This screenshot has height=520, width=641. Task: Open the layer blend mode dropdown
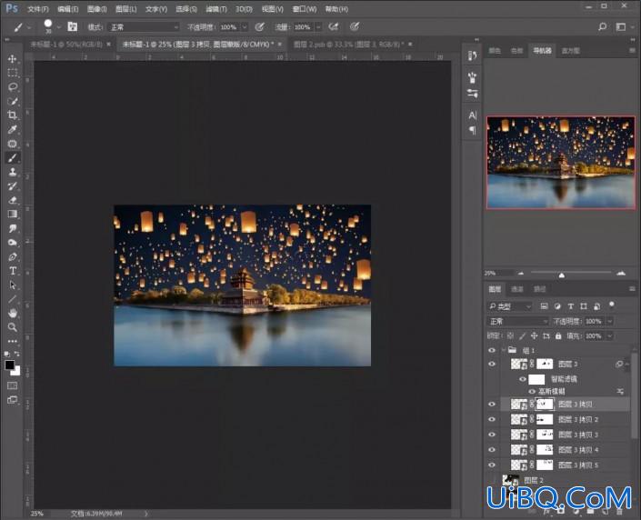pos(517,321)
